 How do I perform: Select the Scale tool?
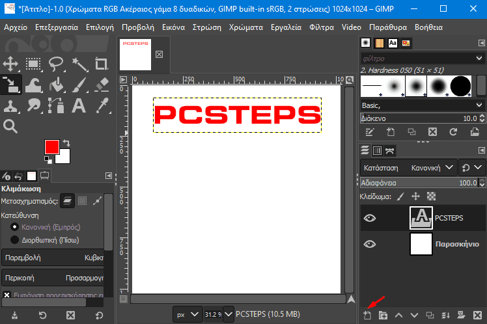[x=10, y=85]
